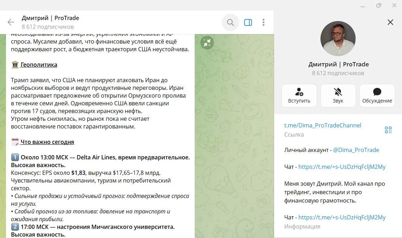Image resolution: width=402 pixels, height=238 pixels.
Task: Click the Трамп заявил paragraph text
Action: [x=98, y=96]
